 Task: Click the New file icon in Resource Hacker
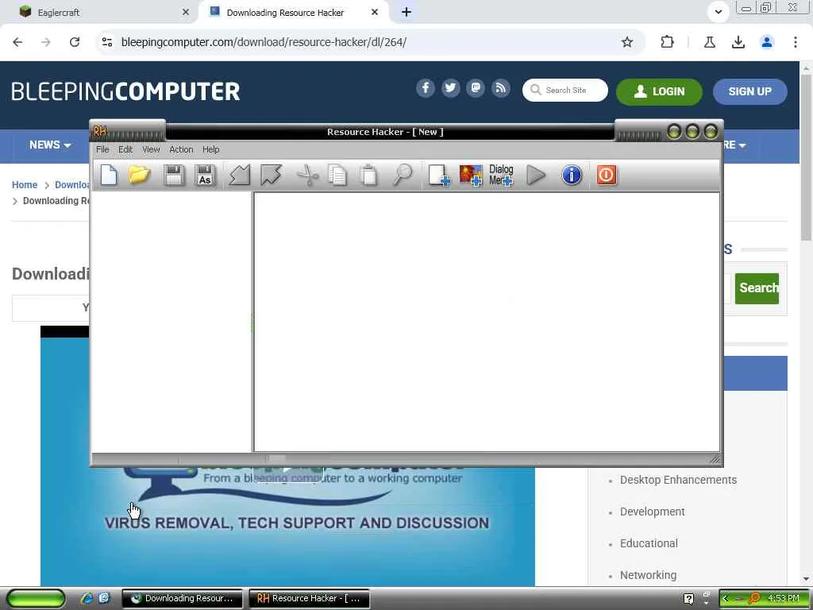coord(108,175)
